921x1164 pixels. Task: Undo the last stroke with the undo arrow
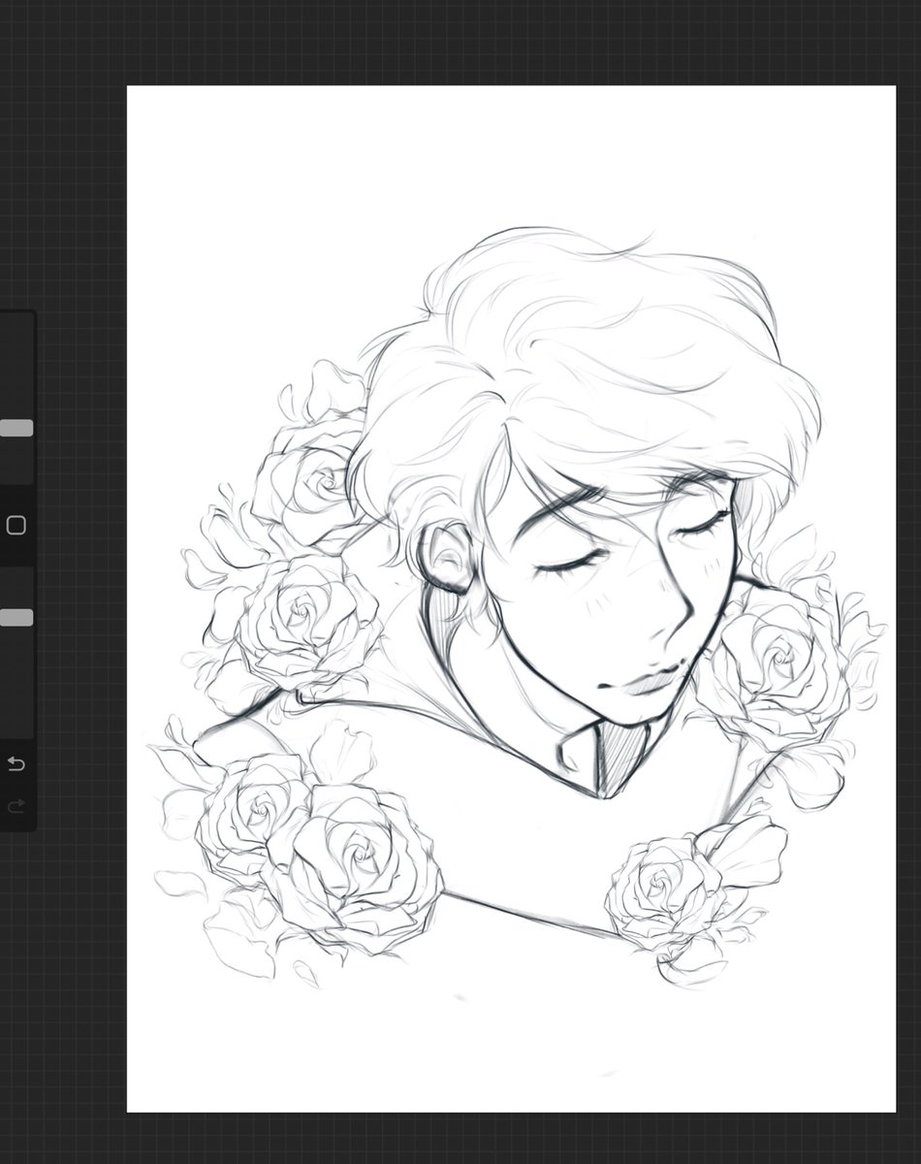(16, 764)
